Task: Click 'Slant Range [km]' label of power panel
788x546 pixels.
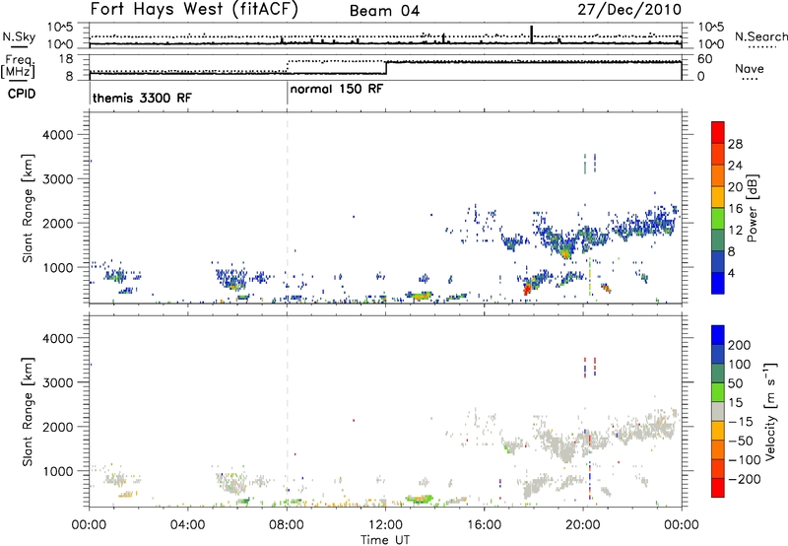Action: tap(28, 208)
